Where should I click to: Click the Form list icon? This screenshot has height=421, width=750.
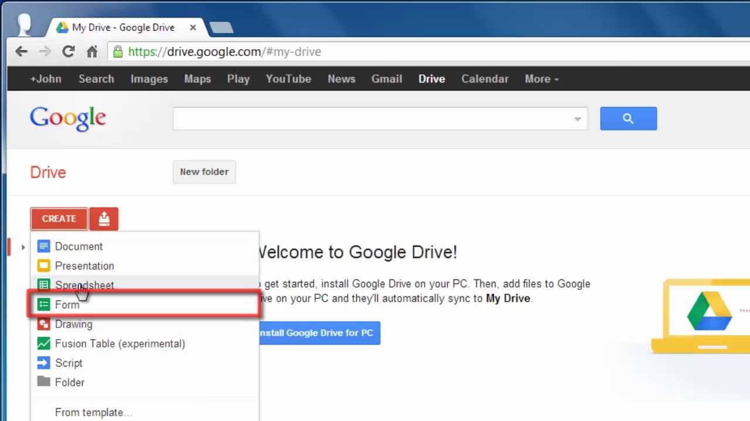point(44,304)
